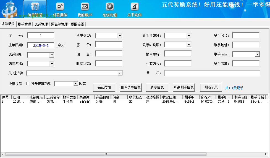270x158 pixels.
Task: Click the 删除选中信息 button
Action: click(x=130, y=88)
